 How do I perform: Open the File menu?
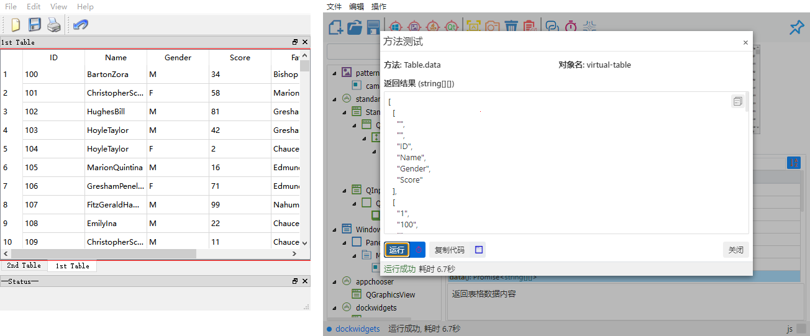(x=11, y=7)
